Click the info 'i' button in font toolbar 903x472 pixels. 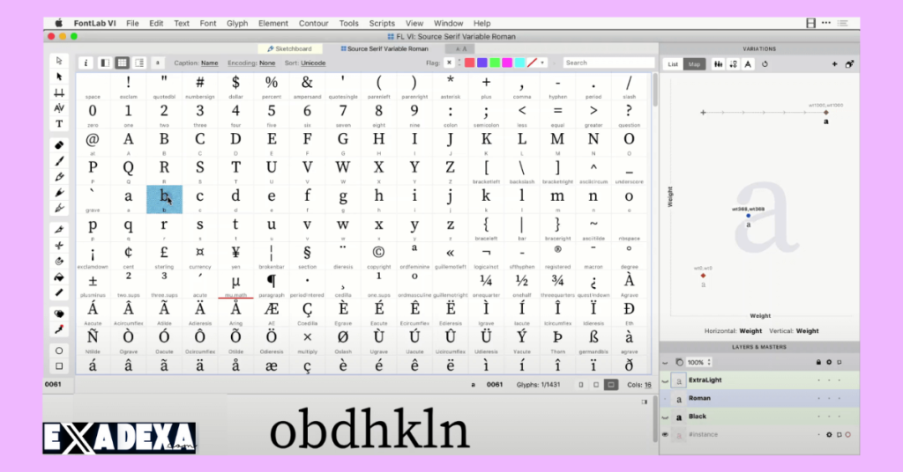(86, 63)
